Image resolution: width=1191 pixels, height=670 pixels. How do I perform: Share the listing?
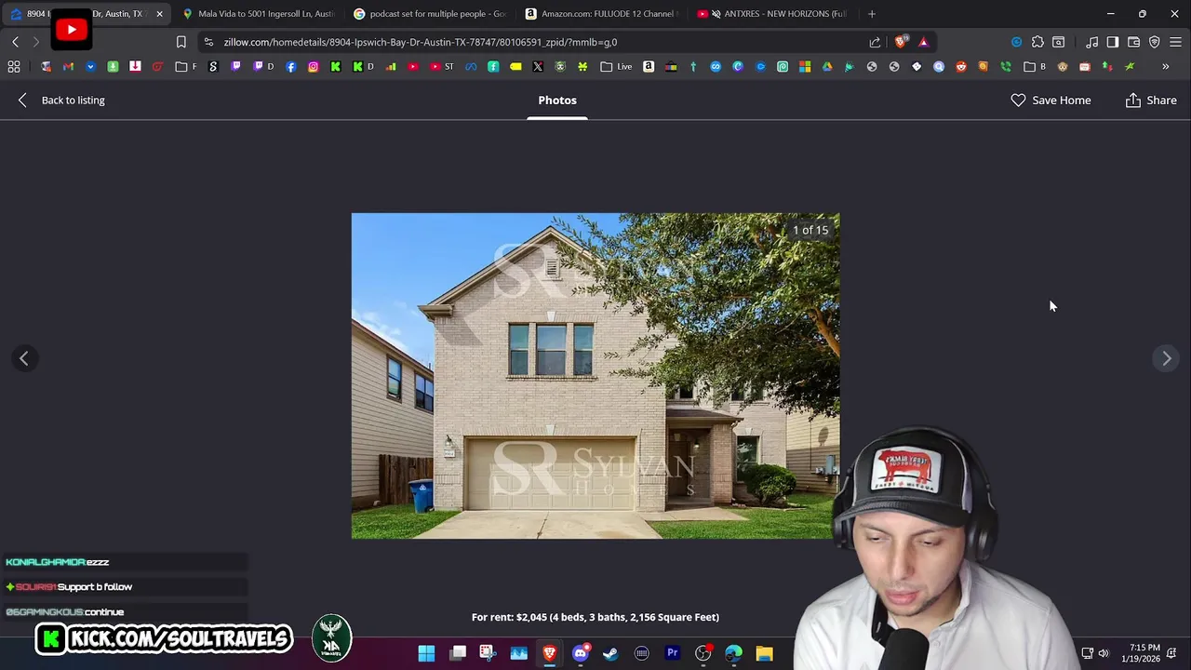(x=1151, y=100)
